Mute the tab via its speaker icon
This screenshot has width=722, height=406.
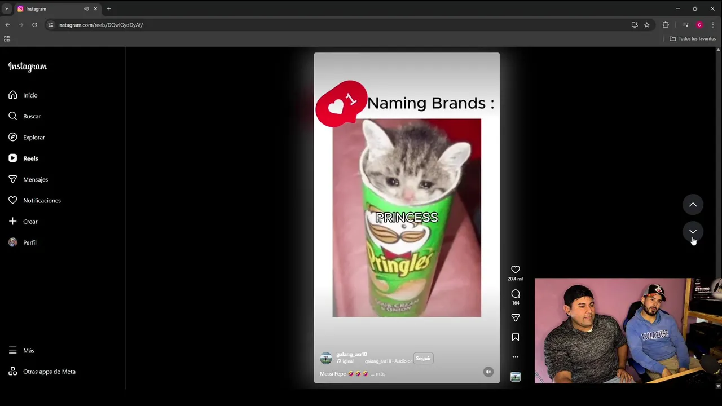[x=86, y=9]
